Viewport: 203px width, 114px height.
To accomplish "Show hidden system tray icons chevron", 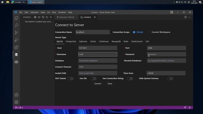I will [174, 2].
